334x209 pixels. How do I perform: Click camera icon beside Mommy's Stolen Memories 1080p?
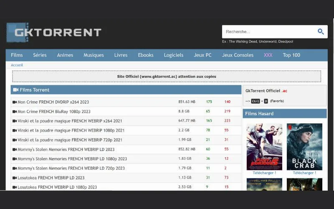[x=15, y=159]
